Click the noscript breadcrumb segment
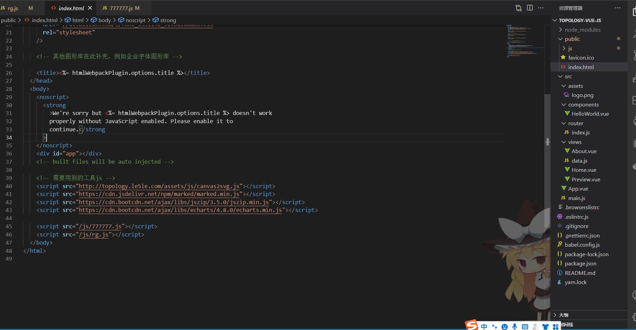Screen dimensions: 636x330 click(136, 20)
